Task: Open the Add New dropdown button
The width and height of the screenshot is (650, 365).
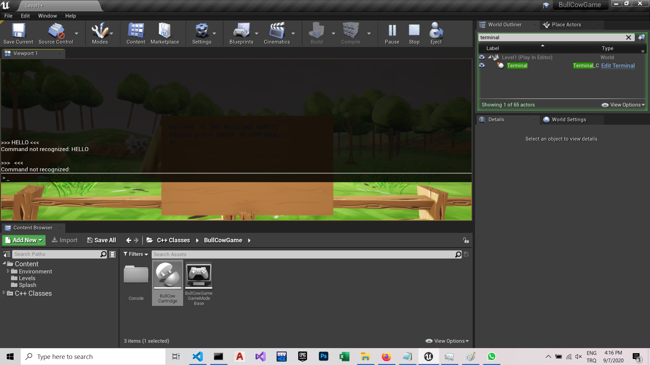Action: click(24, 240)
